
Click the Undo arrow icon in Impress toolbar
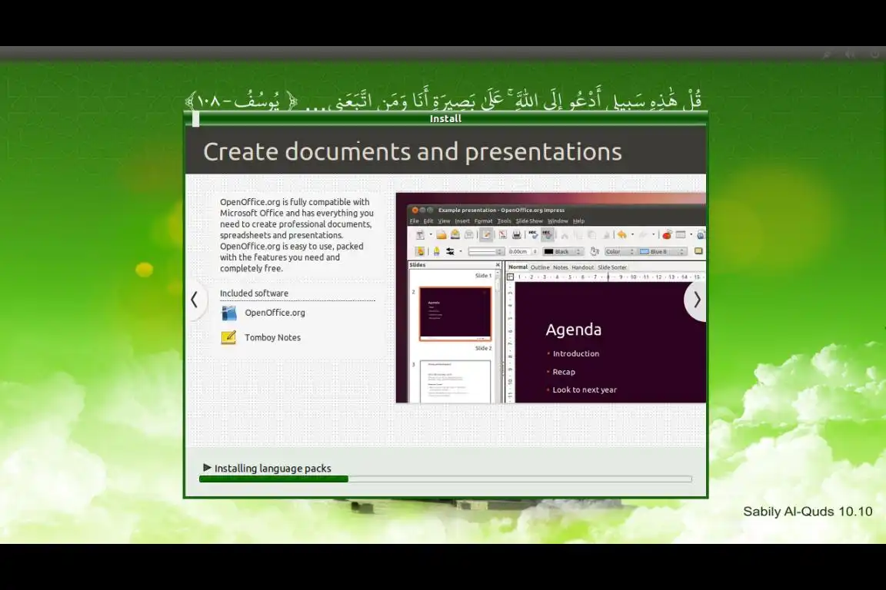(x=621, y=235)
